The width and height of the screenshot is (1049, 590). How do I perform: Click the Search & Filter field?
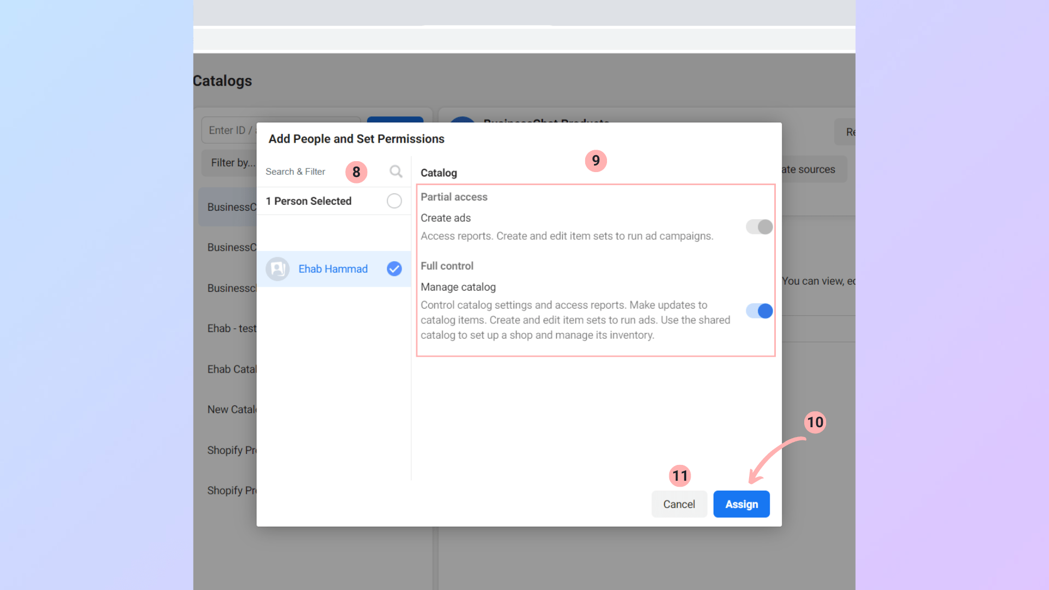point(298,172)
